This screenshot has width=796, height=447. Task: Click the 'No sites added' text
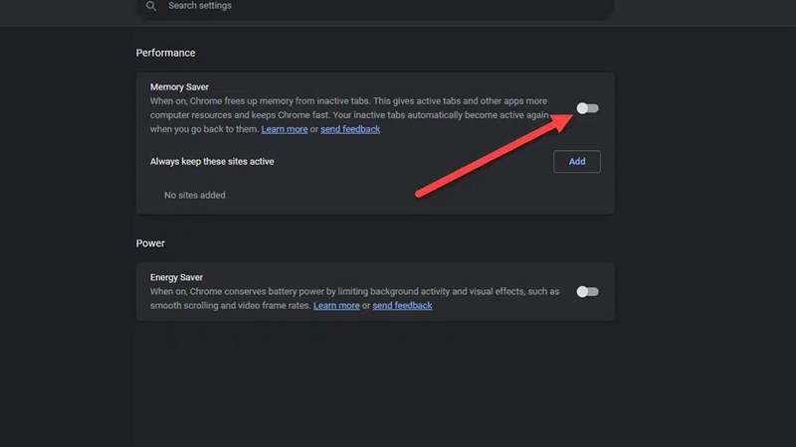coord(194,195)
